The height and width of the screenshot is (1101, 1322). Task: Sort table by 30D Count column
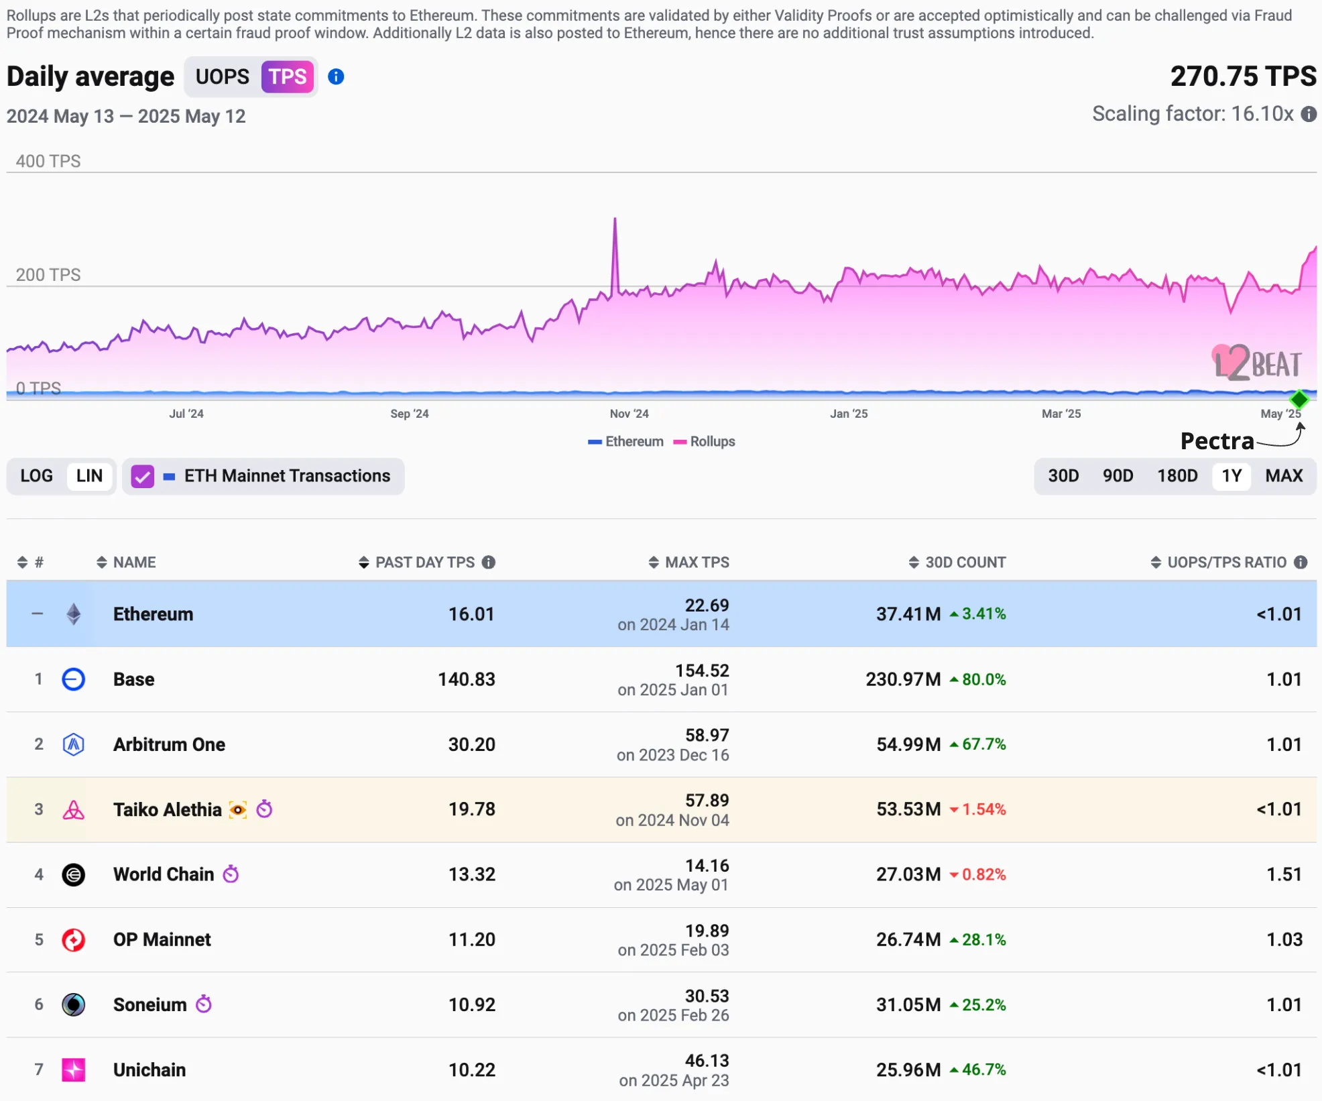pos(957,563)
